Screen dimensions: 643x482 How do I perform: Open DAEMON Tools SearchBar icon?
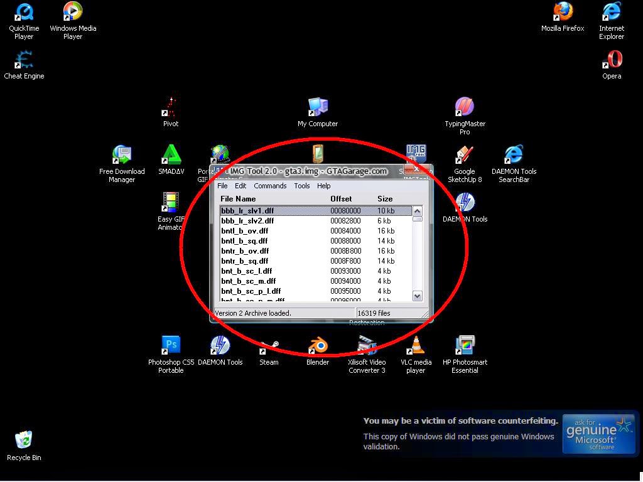tap(514, 164)
